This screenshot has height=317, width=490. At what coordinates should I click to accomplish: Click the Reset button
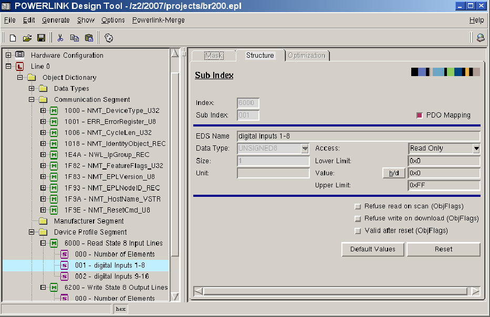pos(443,249)
